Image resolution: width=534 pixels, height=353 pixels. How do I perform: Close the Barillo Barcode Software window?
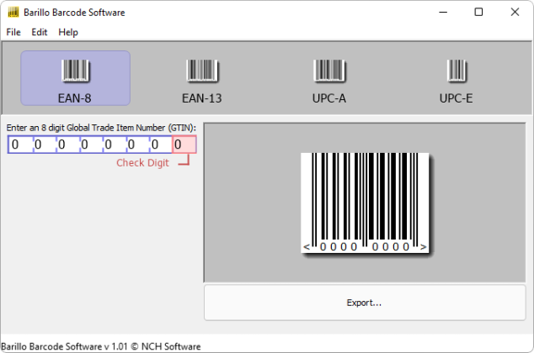(x=515, y=13)
